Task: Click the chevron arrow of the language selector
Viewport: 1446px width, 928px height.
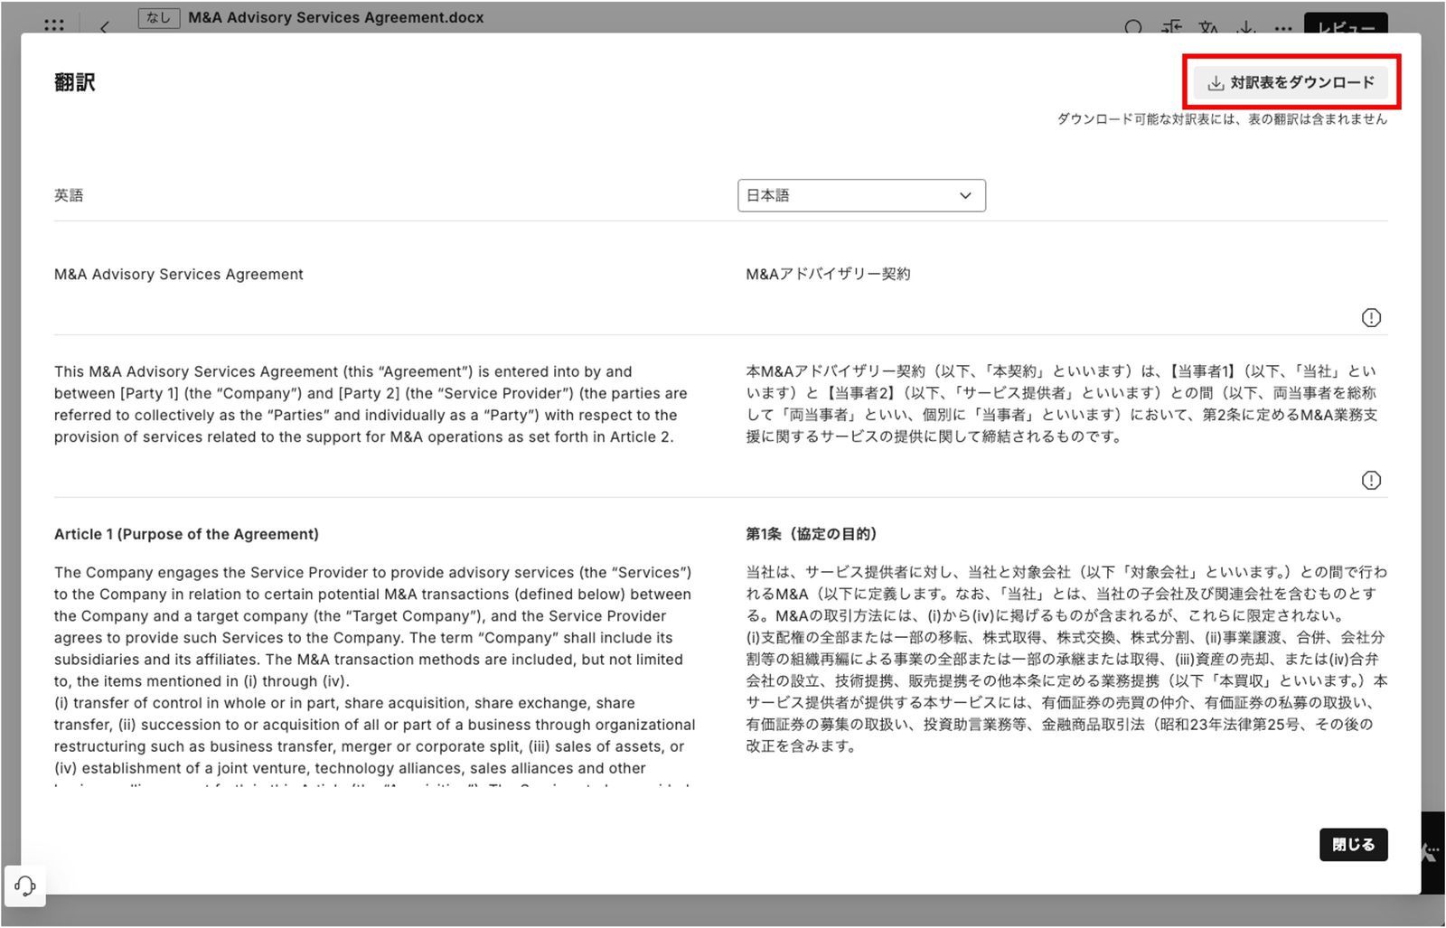Action: (965, 195)
